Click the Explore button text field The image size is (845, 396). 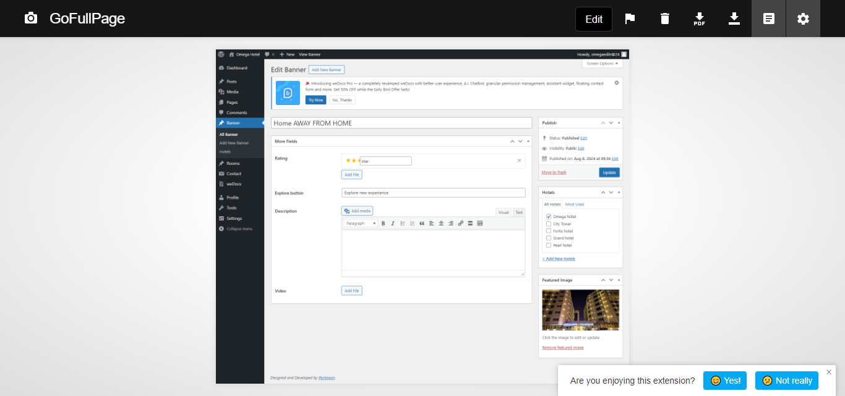(433, 193)
